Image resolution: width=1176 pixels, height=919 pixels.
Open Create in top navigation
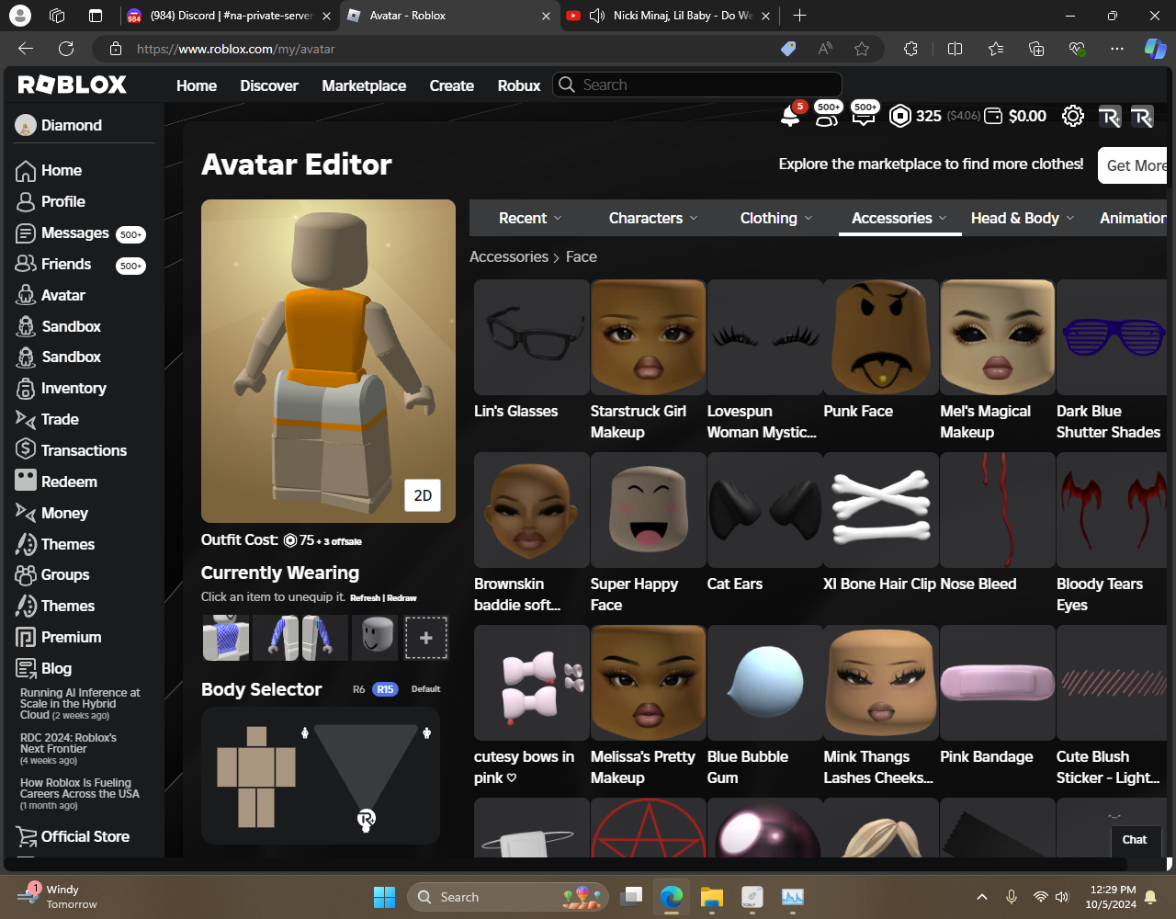(x=452, y=85)
